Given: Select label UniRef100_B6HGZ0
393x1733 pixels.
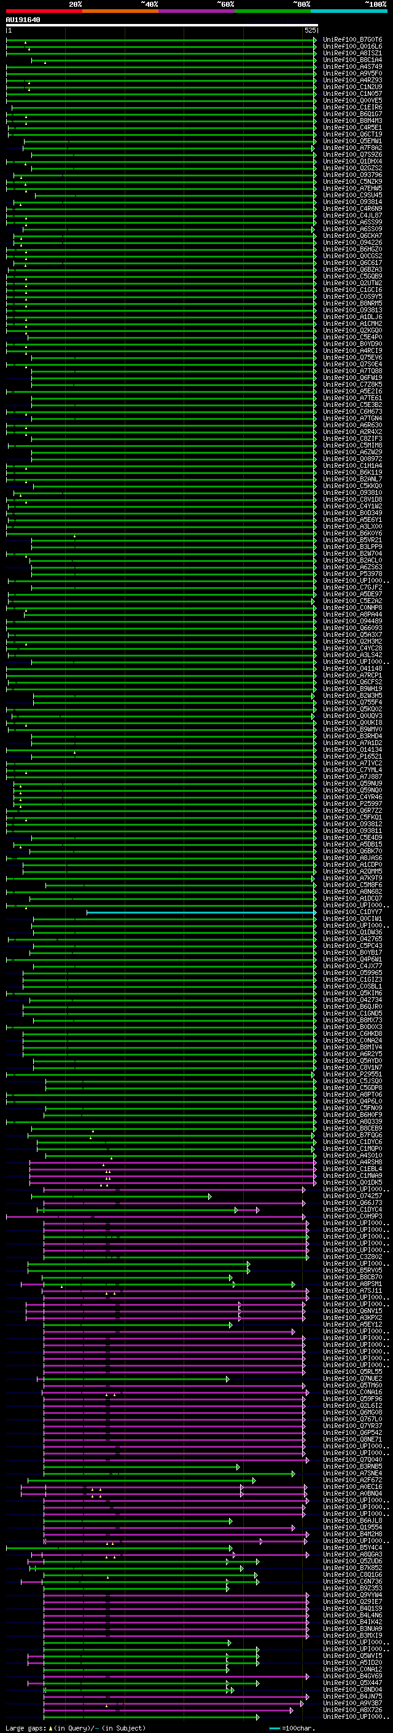Looking at the screenshot, I should point(352,250).
